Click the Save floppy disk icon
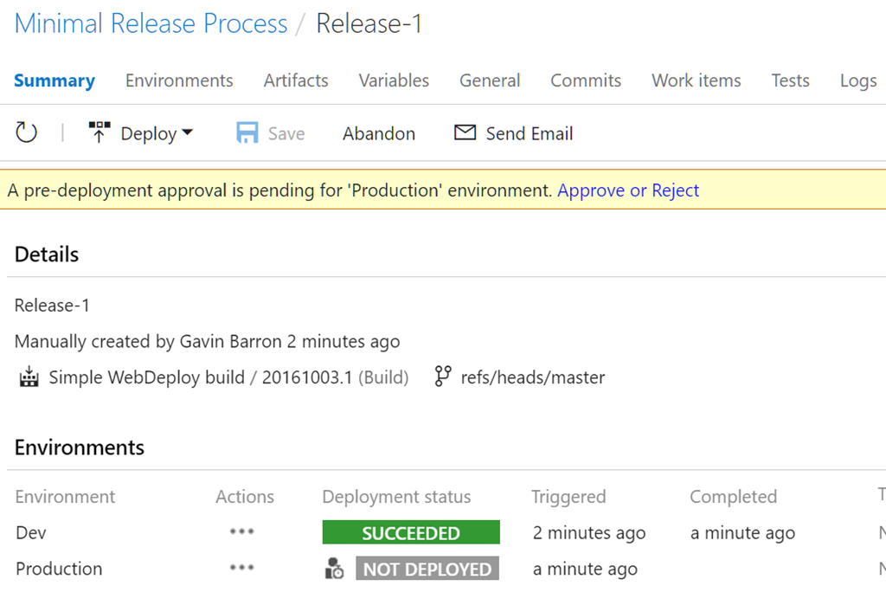The height and width of the screenshot is (605, 886). click(x=247, y=133)
